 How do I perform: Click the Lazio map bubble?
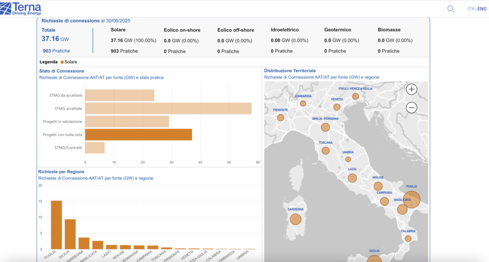click(352, 178)
